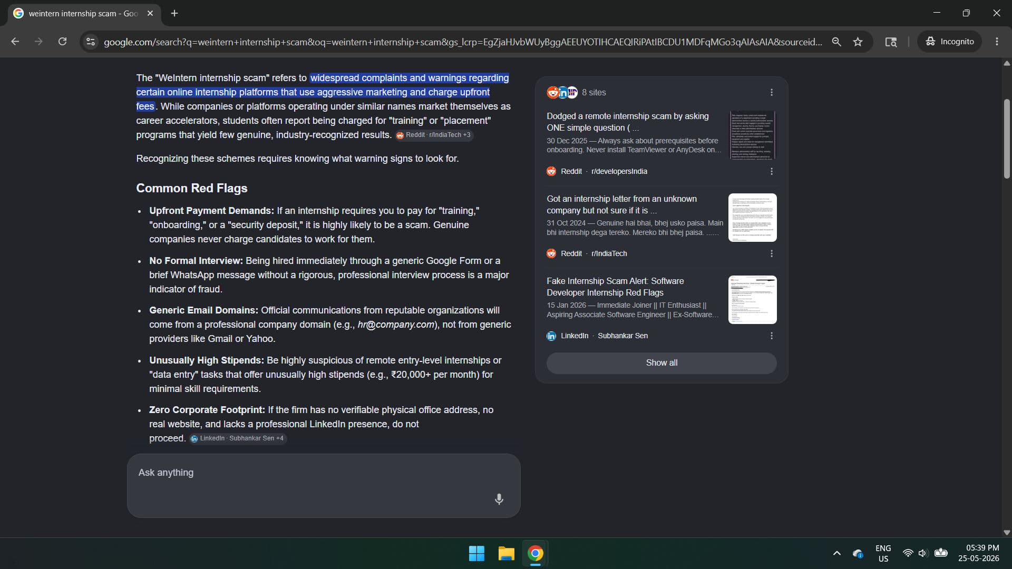1012x569 pixels.
Task: Open Chrome's three-dot menu
Action: point(997,42)
